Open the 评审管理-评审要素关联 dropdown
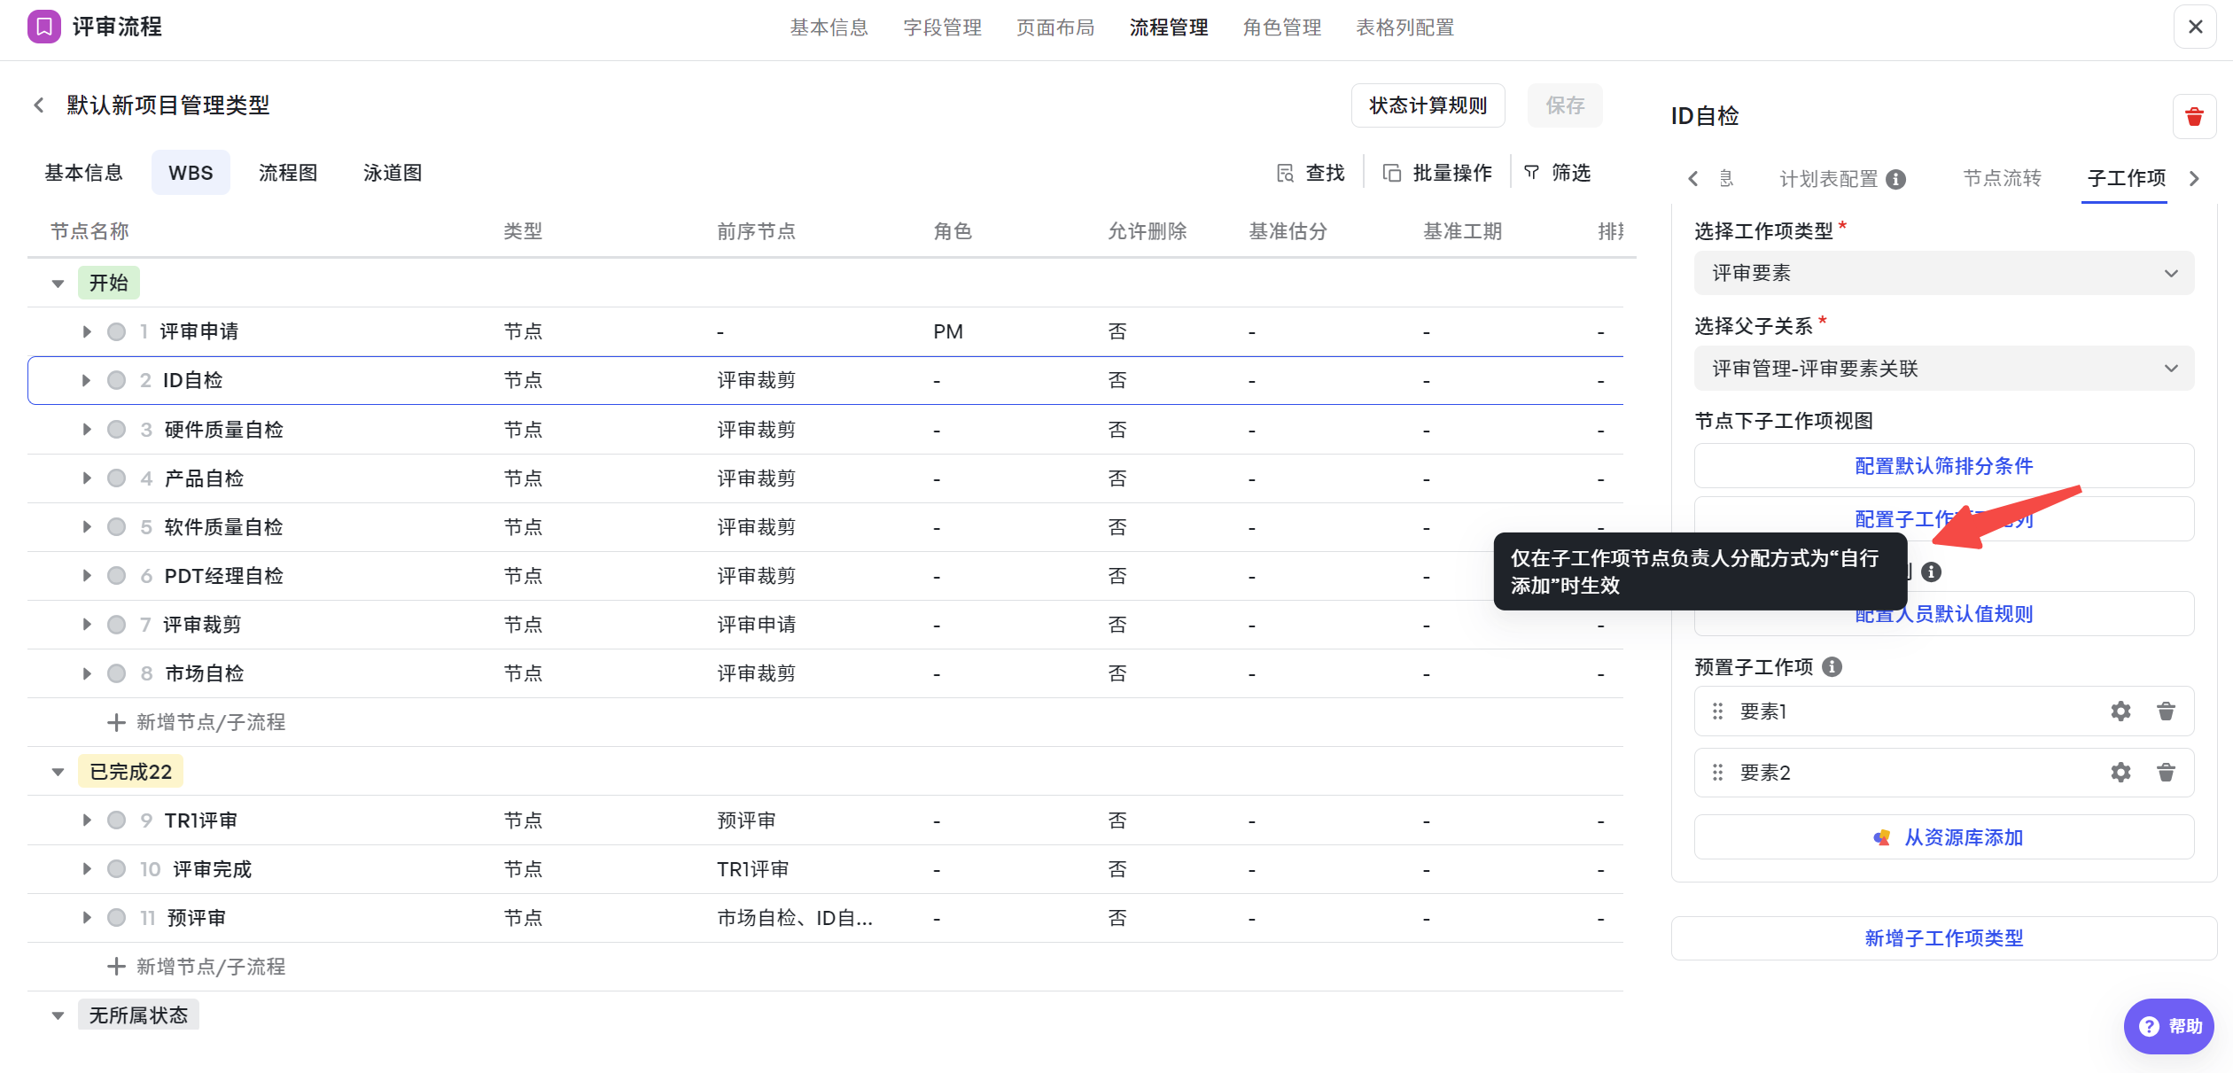Image resolution: width=2233 pixels, height=1073 pixels. point(1944,369)
